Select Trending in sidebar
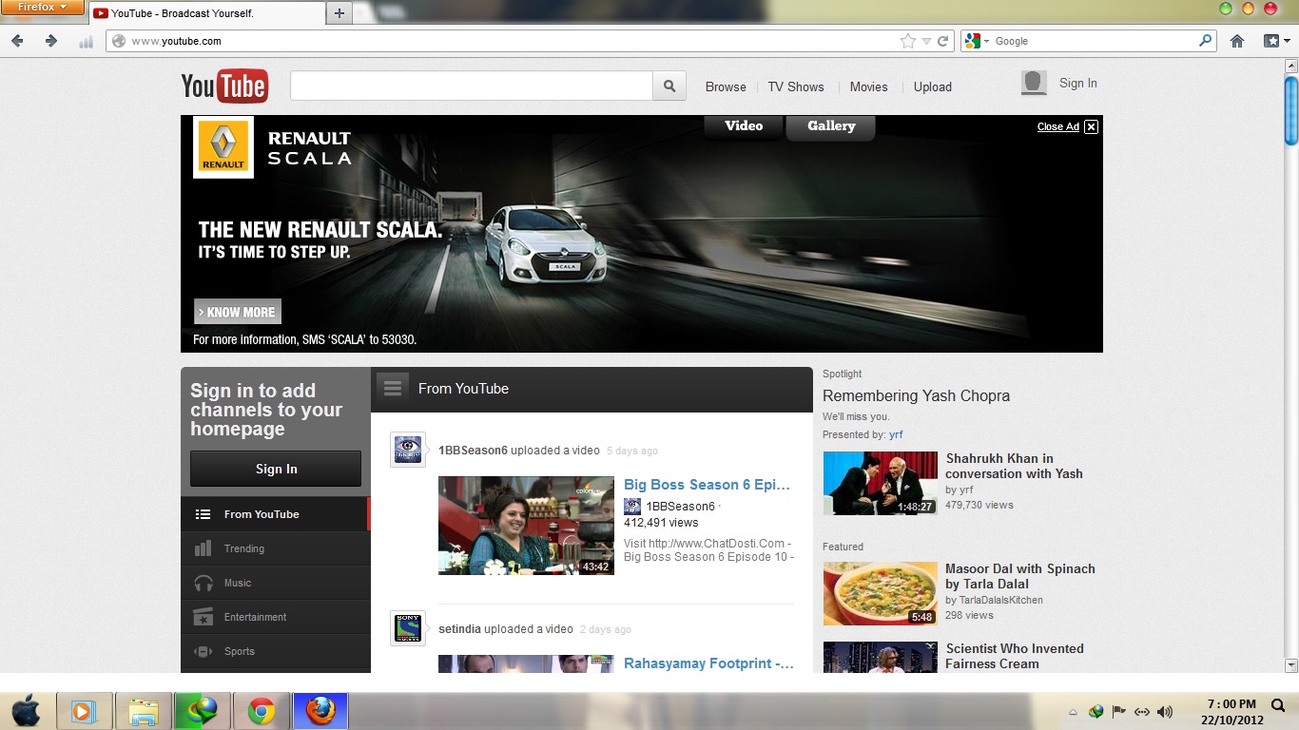Image resolution: width=1299 pixels, height=730 pixels. [x=275, y=548]
